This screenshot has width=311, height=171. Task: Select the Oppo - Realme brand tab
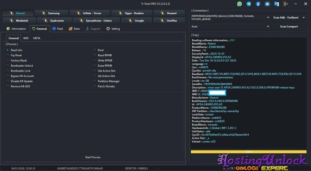pos(132,13)
